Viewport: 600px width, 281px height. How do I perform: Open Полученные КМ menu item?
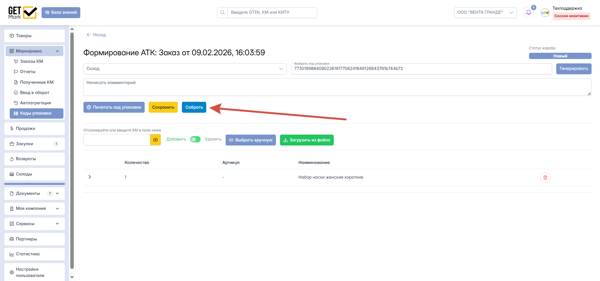(36, 82)
